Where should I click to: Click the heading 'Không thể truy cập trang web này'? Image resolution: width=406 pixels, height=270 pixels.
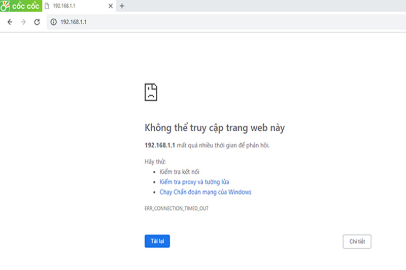pos(215,128)
